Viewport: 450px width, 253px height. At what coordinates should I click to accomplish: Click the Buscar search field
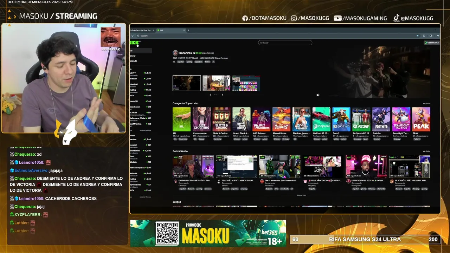point(285,43)
